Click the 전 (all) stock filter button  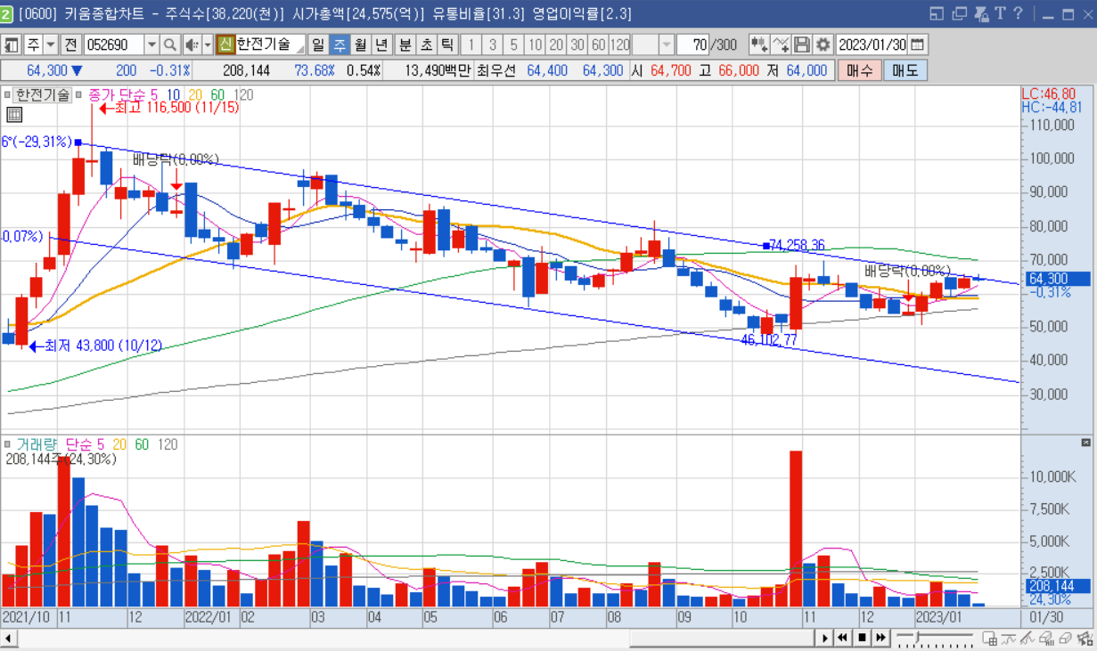pyautogui.click(x=70, y=45)
